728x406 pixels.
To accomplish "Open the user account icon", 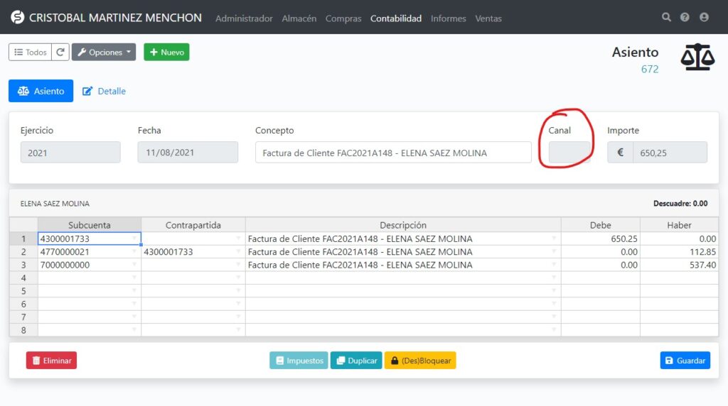I will (x=704, y=18).
